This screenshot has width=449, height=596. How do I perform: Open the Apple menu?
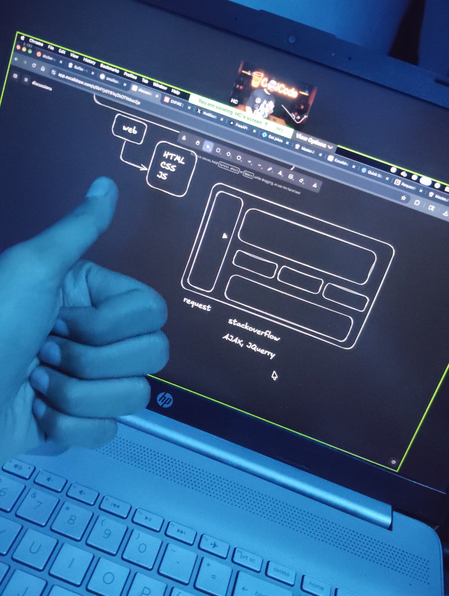(23, 38)
